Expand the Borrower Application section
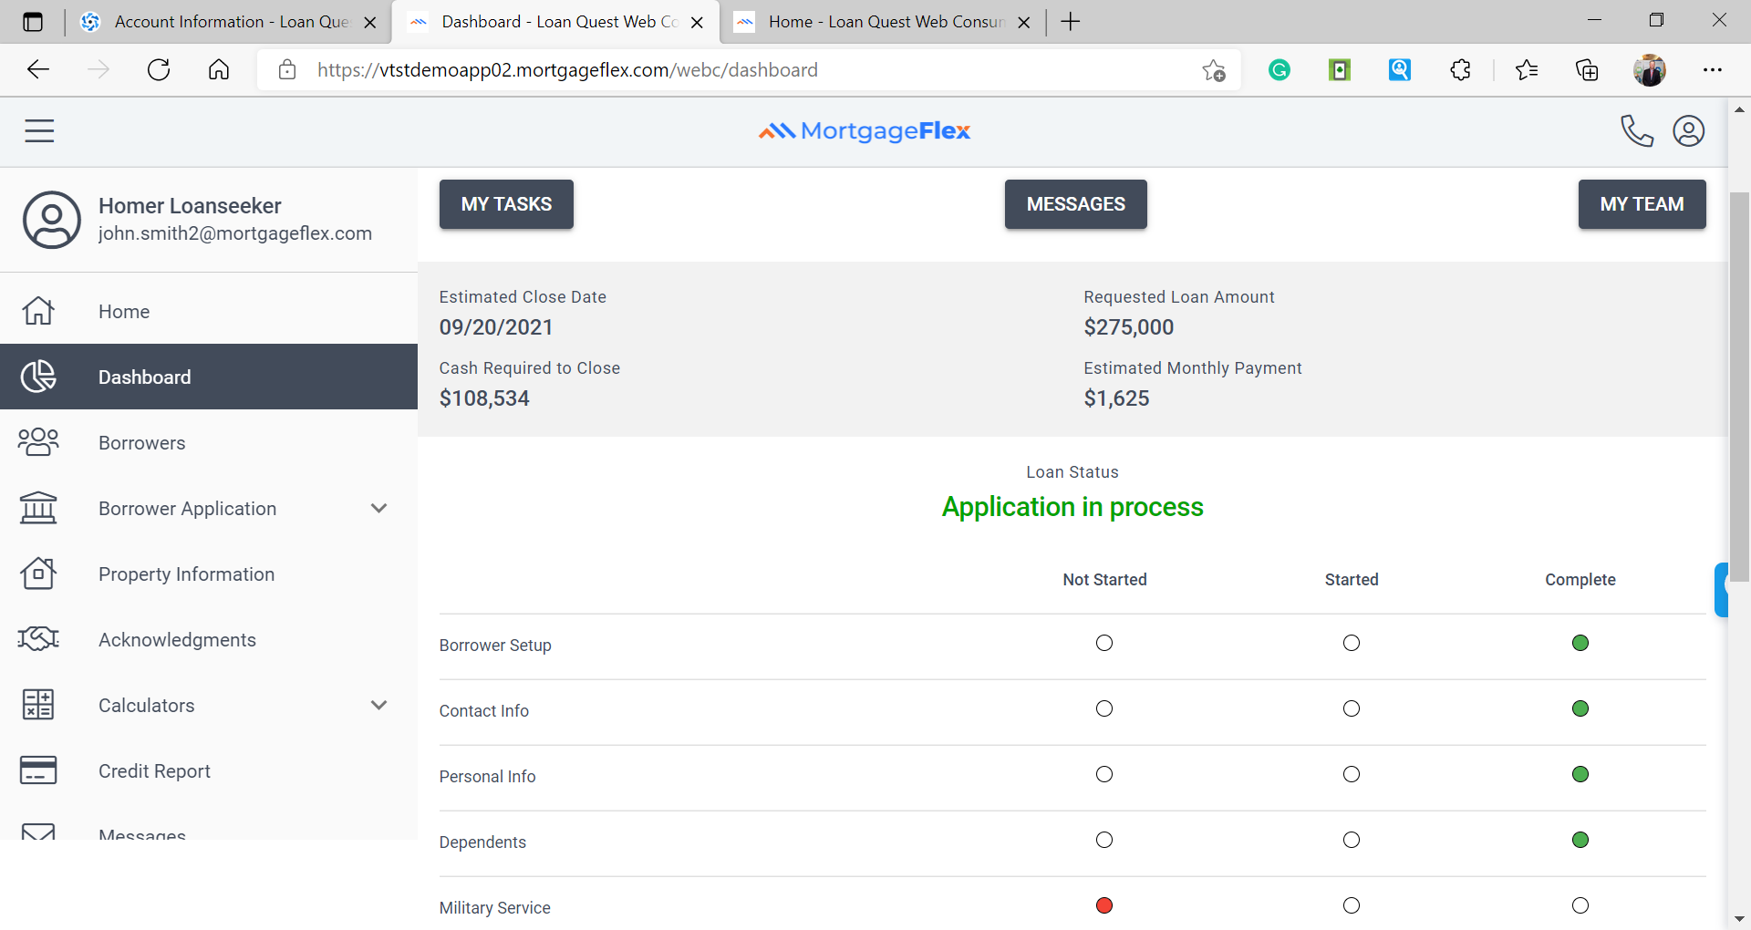The height and width of the screenshot is (930, 1751). point(379,508)
